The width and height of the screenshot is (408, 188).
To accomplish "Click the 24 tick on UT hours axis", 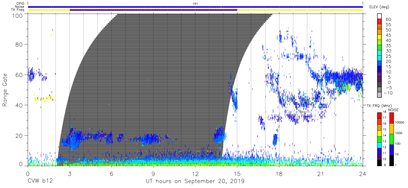I will 362,173.
